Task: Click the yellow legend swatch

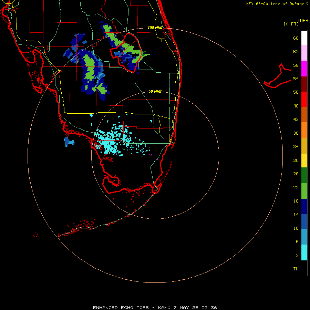Action: pos(304,161)
